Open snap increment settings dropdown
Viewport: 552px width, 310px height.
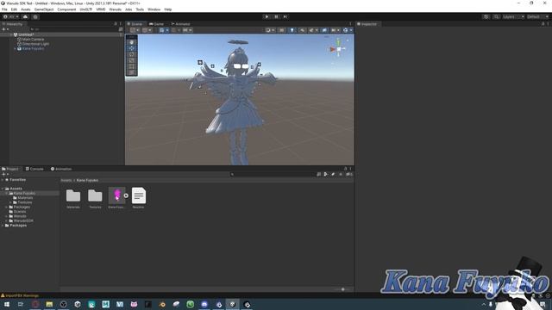pos(187,30)
